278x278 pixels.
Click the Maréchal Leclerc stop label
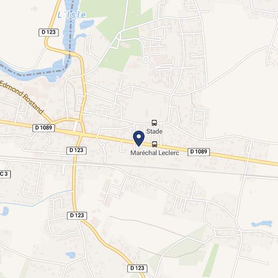pyautogui.click(x=155, y=153)
